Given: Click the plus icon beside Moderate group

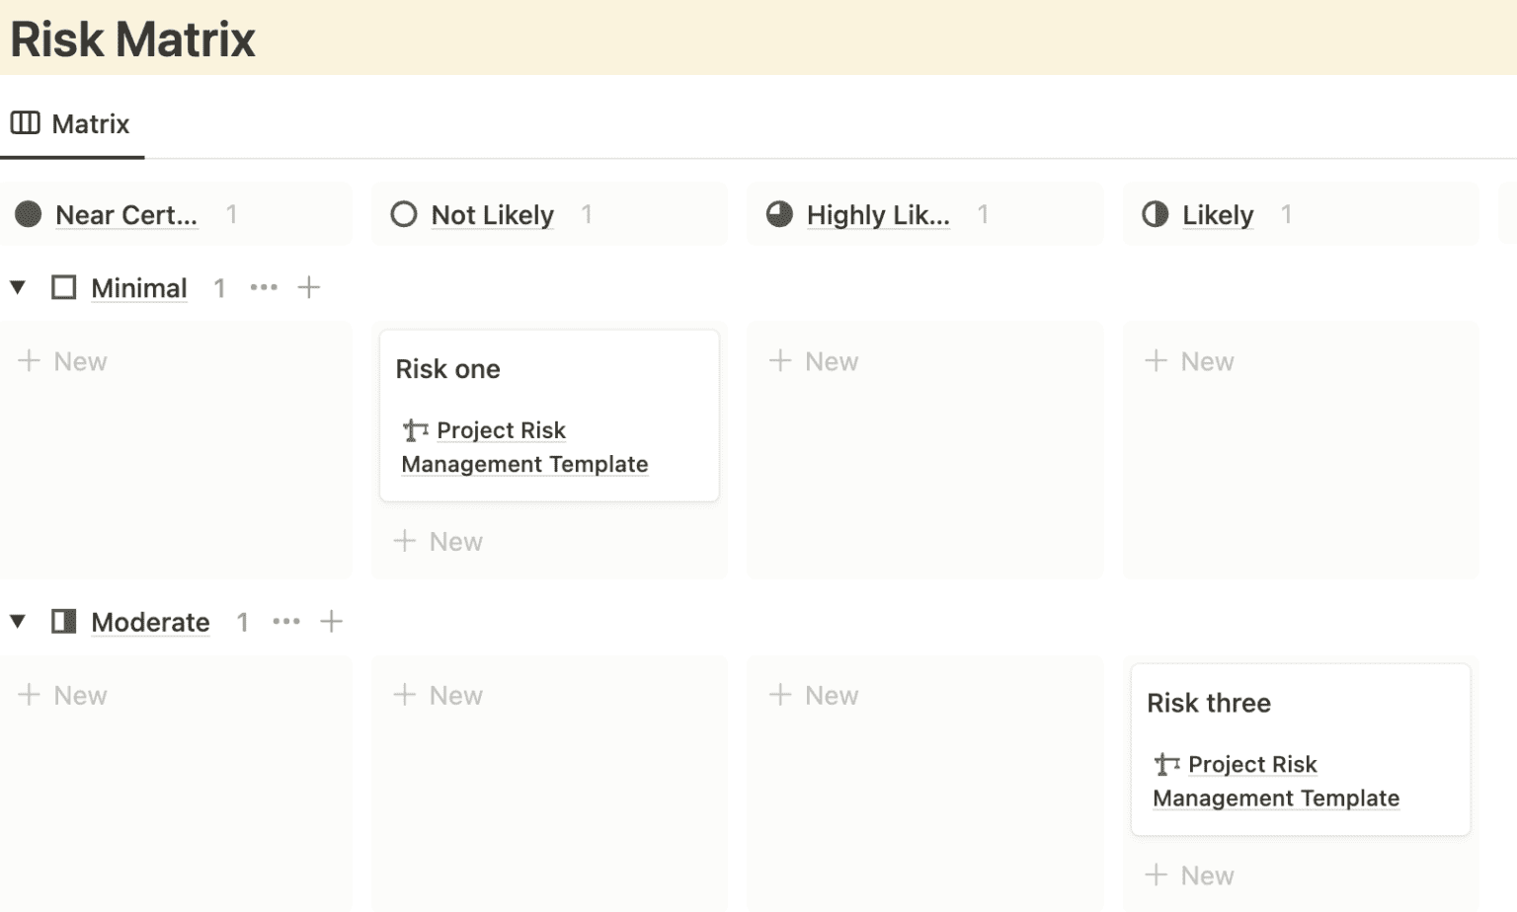Looking at the screenshot, I should 332,622.
